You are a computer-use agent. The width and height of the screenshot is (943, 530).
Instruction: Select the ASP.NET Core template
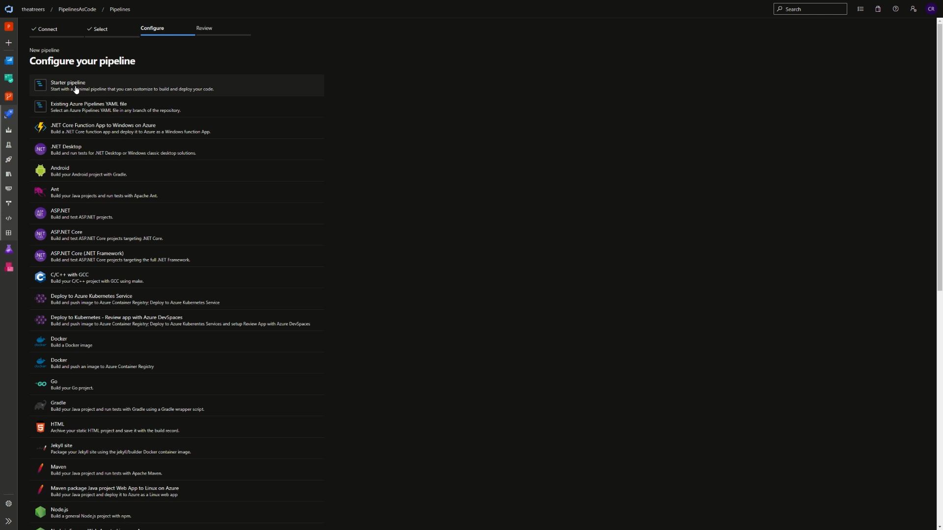[x=177, y=235]
